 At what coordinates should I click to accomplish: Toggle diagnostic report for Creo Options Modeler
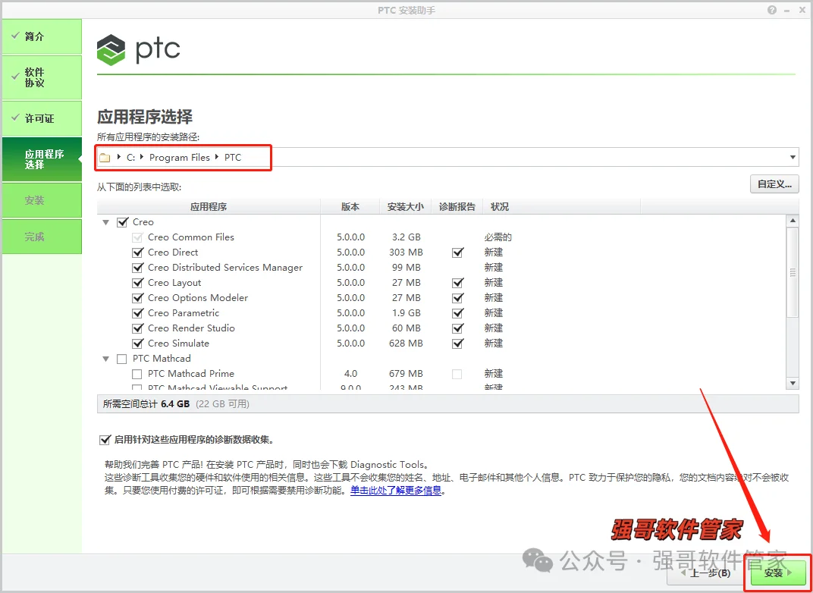[457, 298]
